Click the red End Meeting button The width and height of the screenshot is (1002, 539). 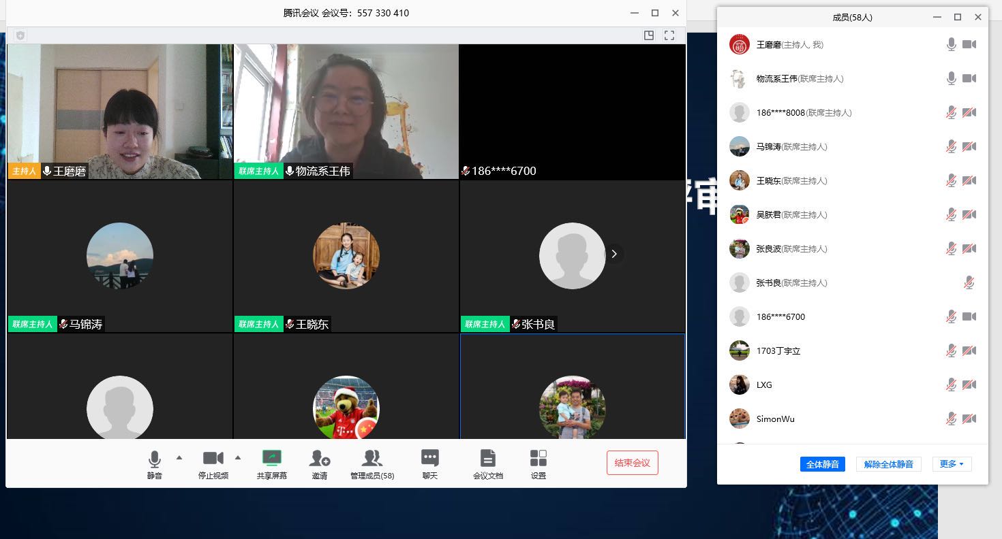coord(633,463)
